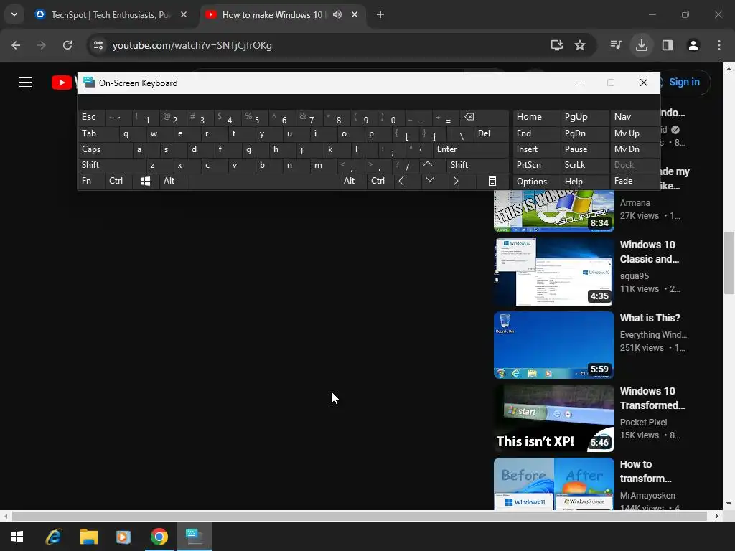This screenshot has width=735, height=551.
Task: Open the Before After Windows 11 thumbnail
Action: [x=554, y=484]
